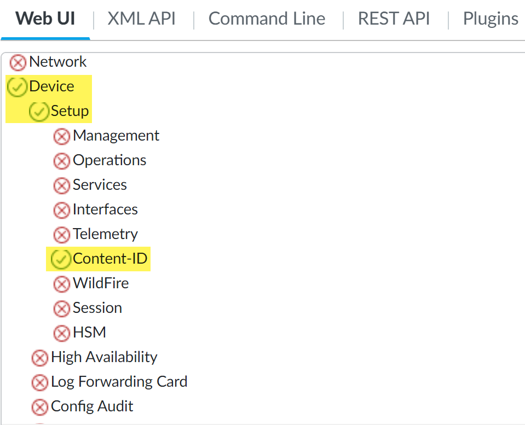Enable the WildFire access toggle
Image resolution: width=525 pixels, height=425 pixels.
click(x=61, y=284)
